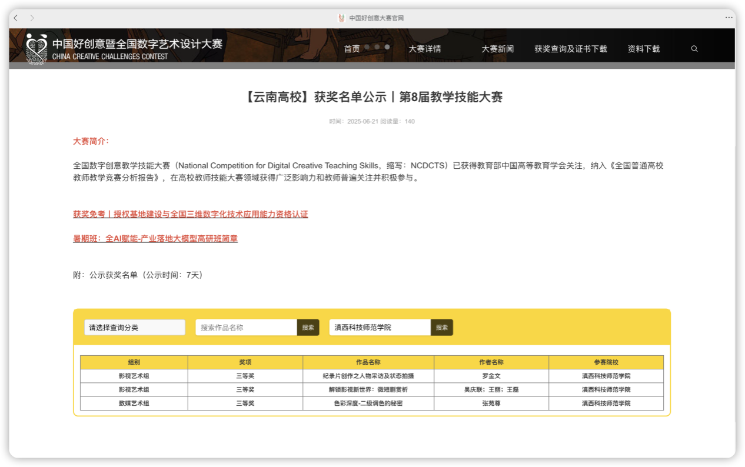Click the 搜索作品名称 input field
The image size is (745, 467).
point(246,328)
